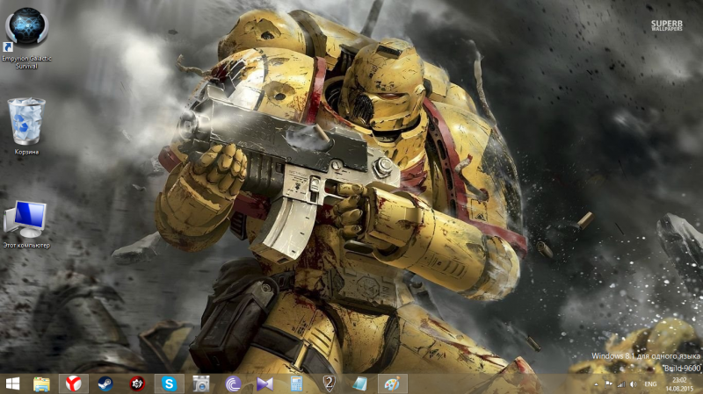This screenshot has height=394, width=703.
Task: Open the purple Visual Studio icon
Action: [x=265, y=383]
